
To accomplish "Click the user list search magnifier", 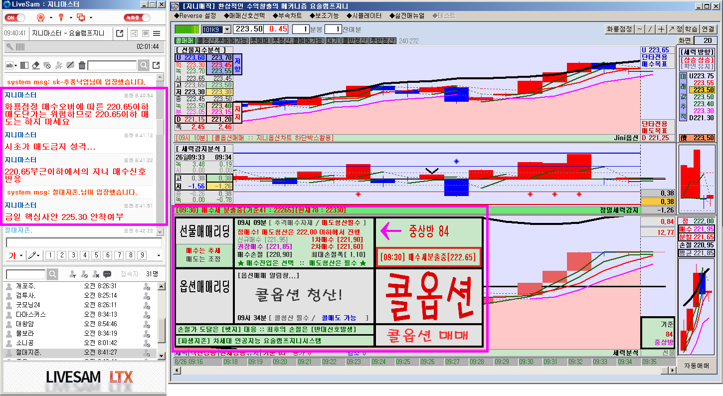I will tap(52, 274).
